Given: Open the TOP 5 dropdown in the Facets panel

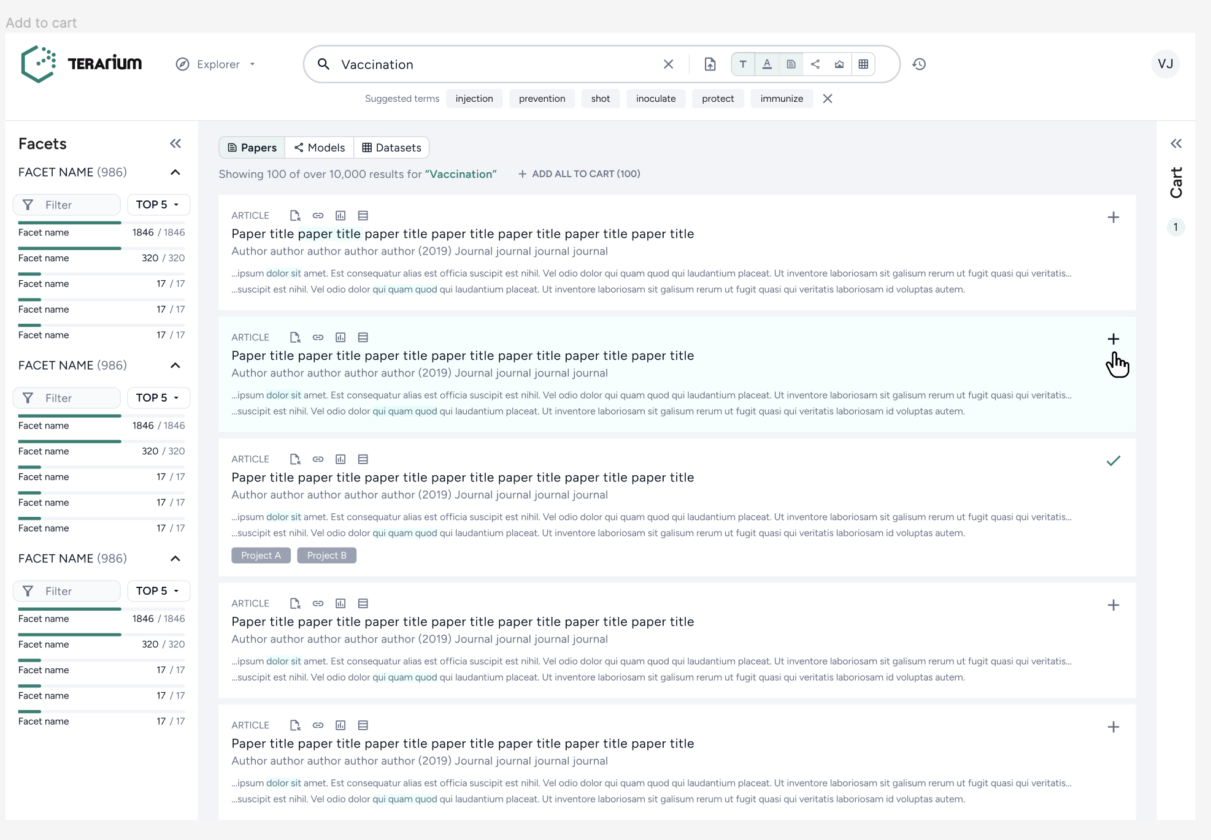Looking at the screenshot, I should click(158, 204).
